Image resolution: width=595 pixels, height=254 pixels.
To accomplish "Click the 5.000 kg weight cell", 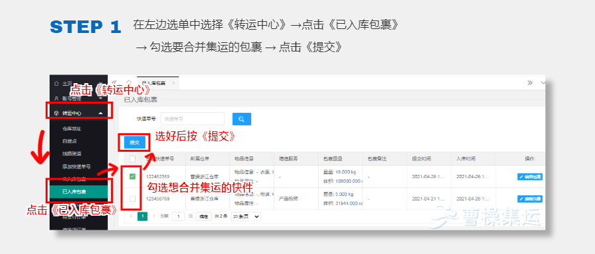I will click(338, 194).
